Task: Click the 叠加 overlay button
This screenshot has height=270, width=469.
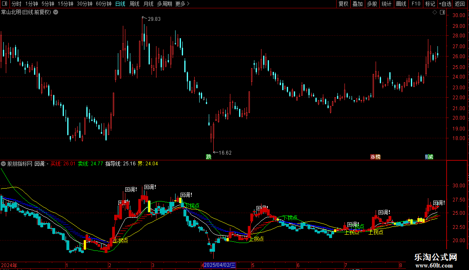Action: (x=358, y=4)
